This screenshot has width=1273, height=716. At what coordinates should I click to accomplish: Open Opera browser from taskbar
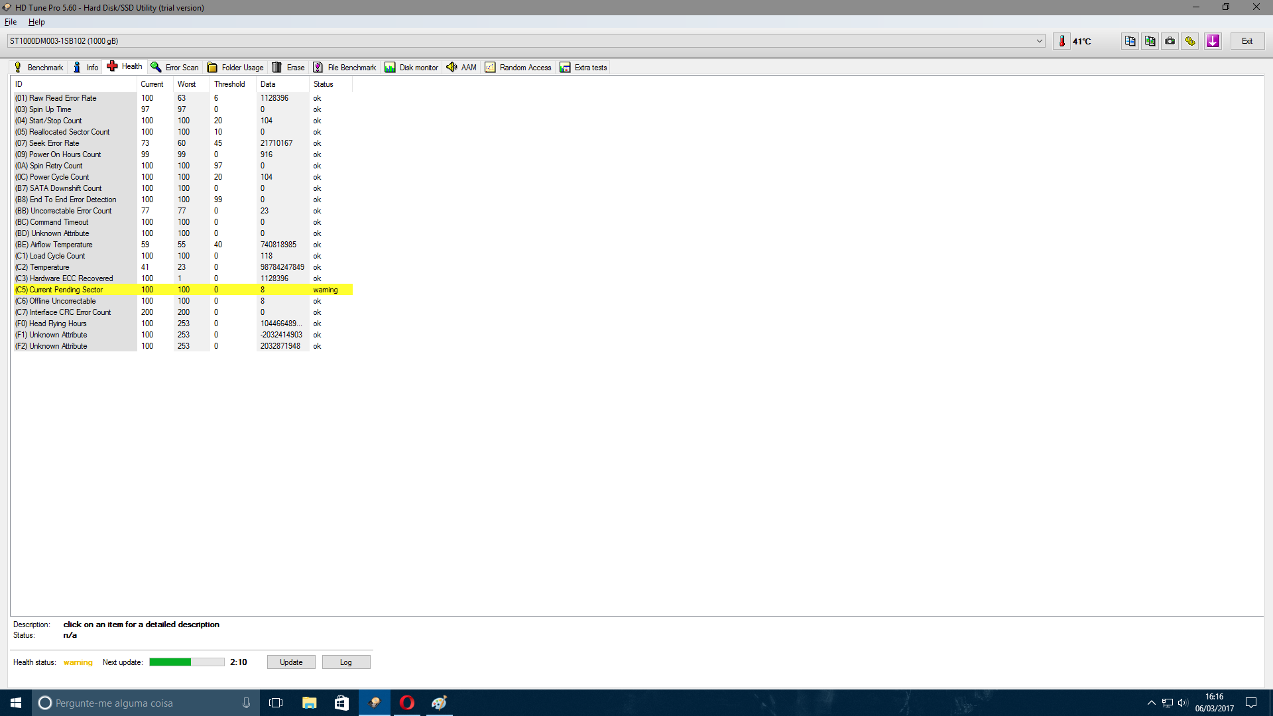coord(407,703)
